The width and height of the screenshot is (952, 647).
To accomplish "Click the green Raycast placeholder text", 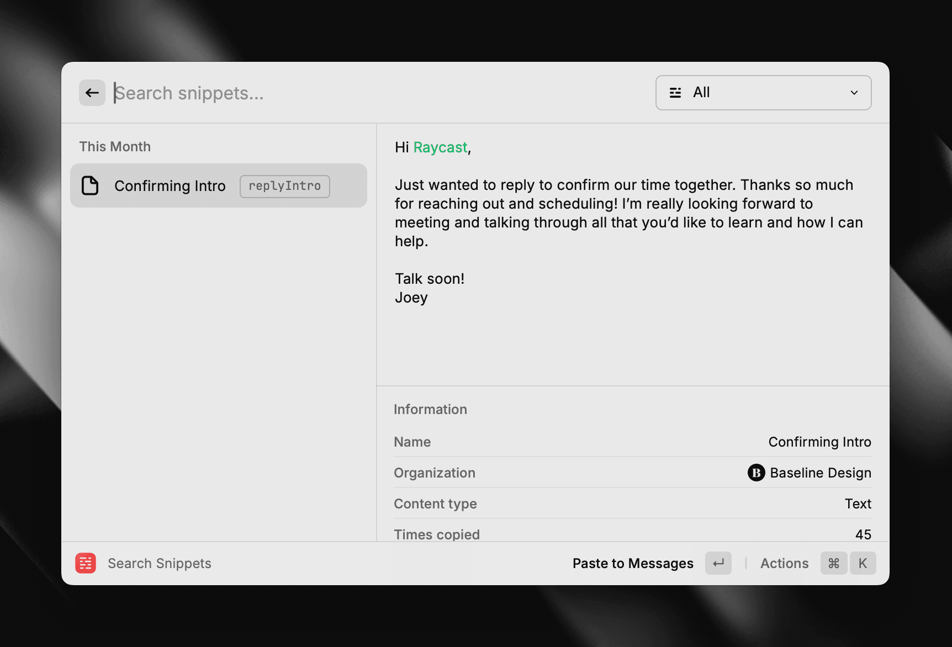I will coord(440,147).
